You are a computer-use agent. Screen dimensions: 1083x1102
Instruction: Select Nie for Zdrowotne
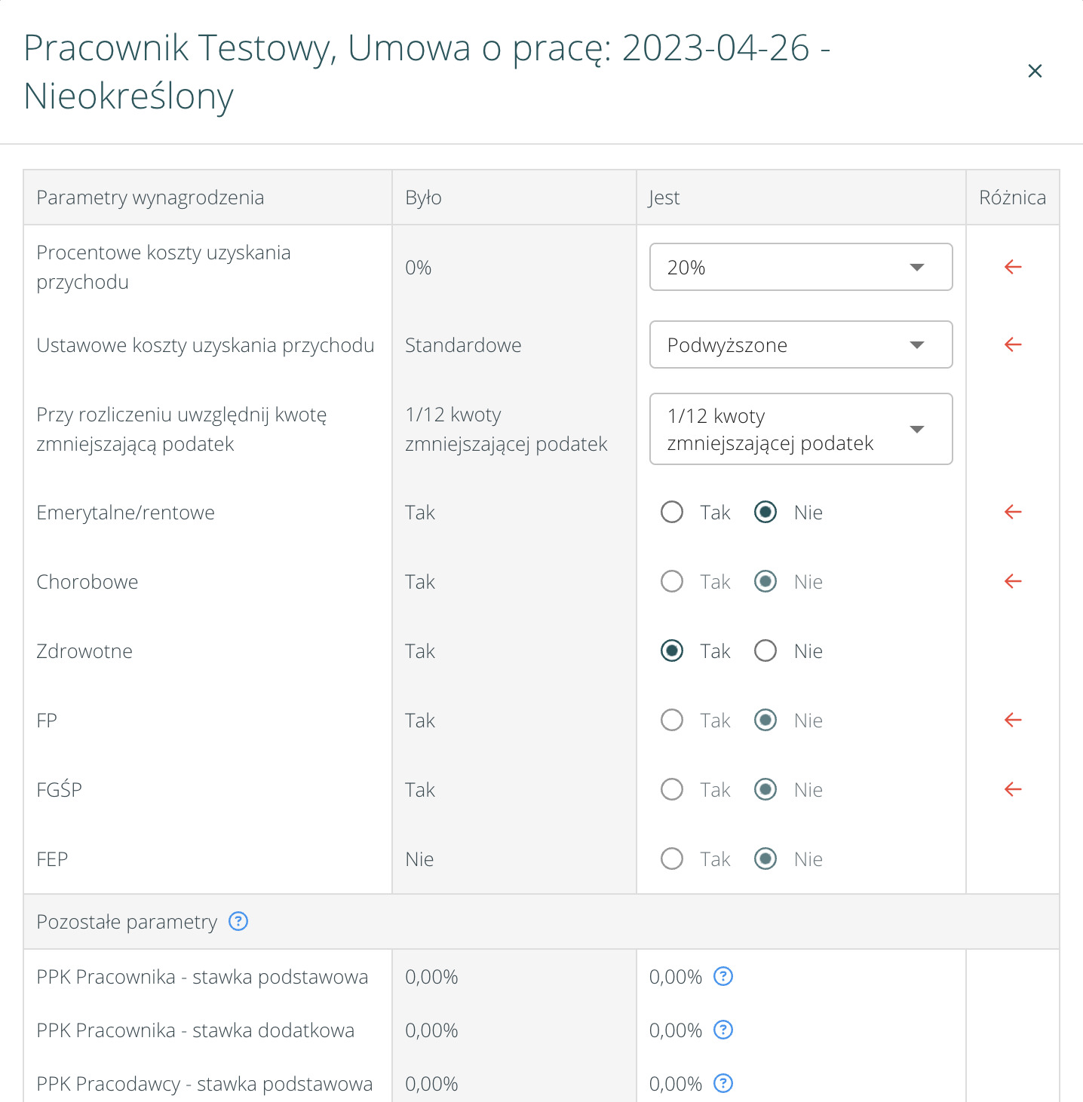coord(765,650)
